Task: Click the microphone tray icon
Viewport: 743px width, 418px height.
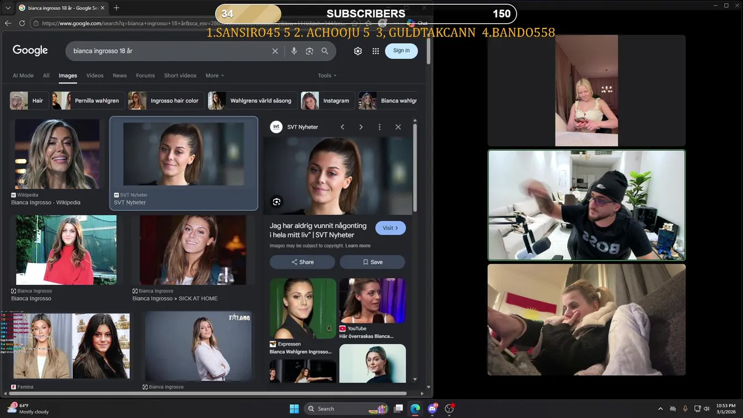Action: click(x=686, y=409)
